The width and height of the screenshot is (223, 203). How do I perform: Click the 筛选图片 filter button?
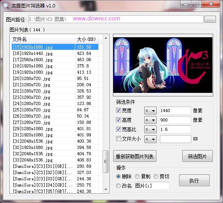point(198,156)
